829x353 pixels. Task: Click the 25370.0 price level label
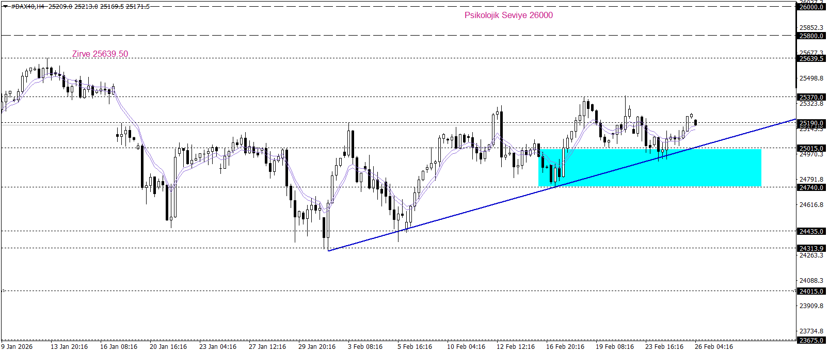click(811, 98)
